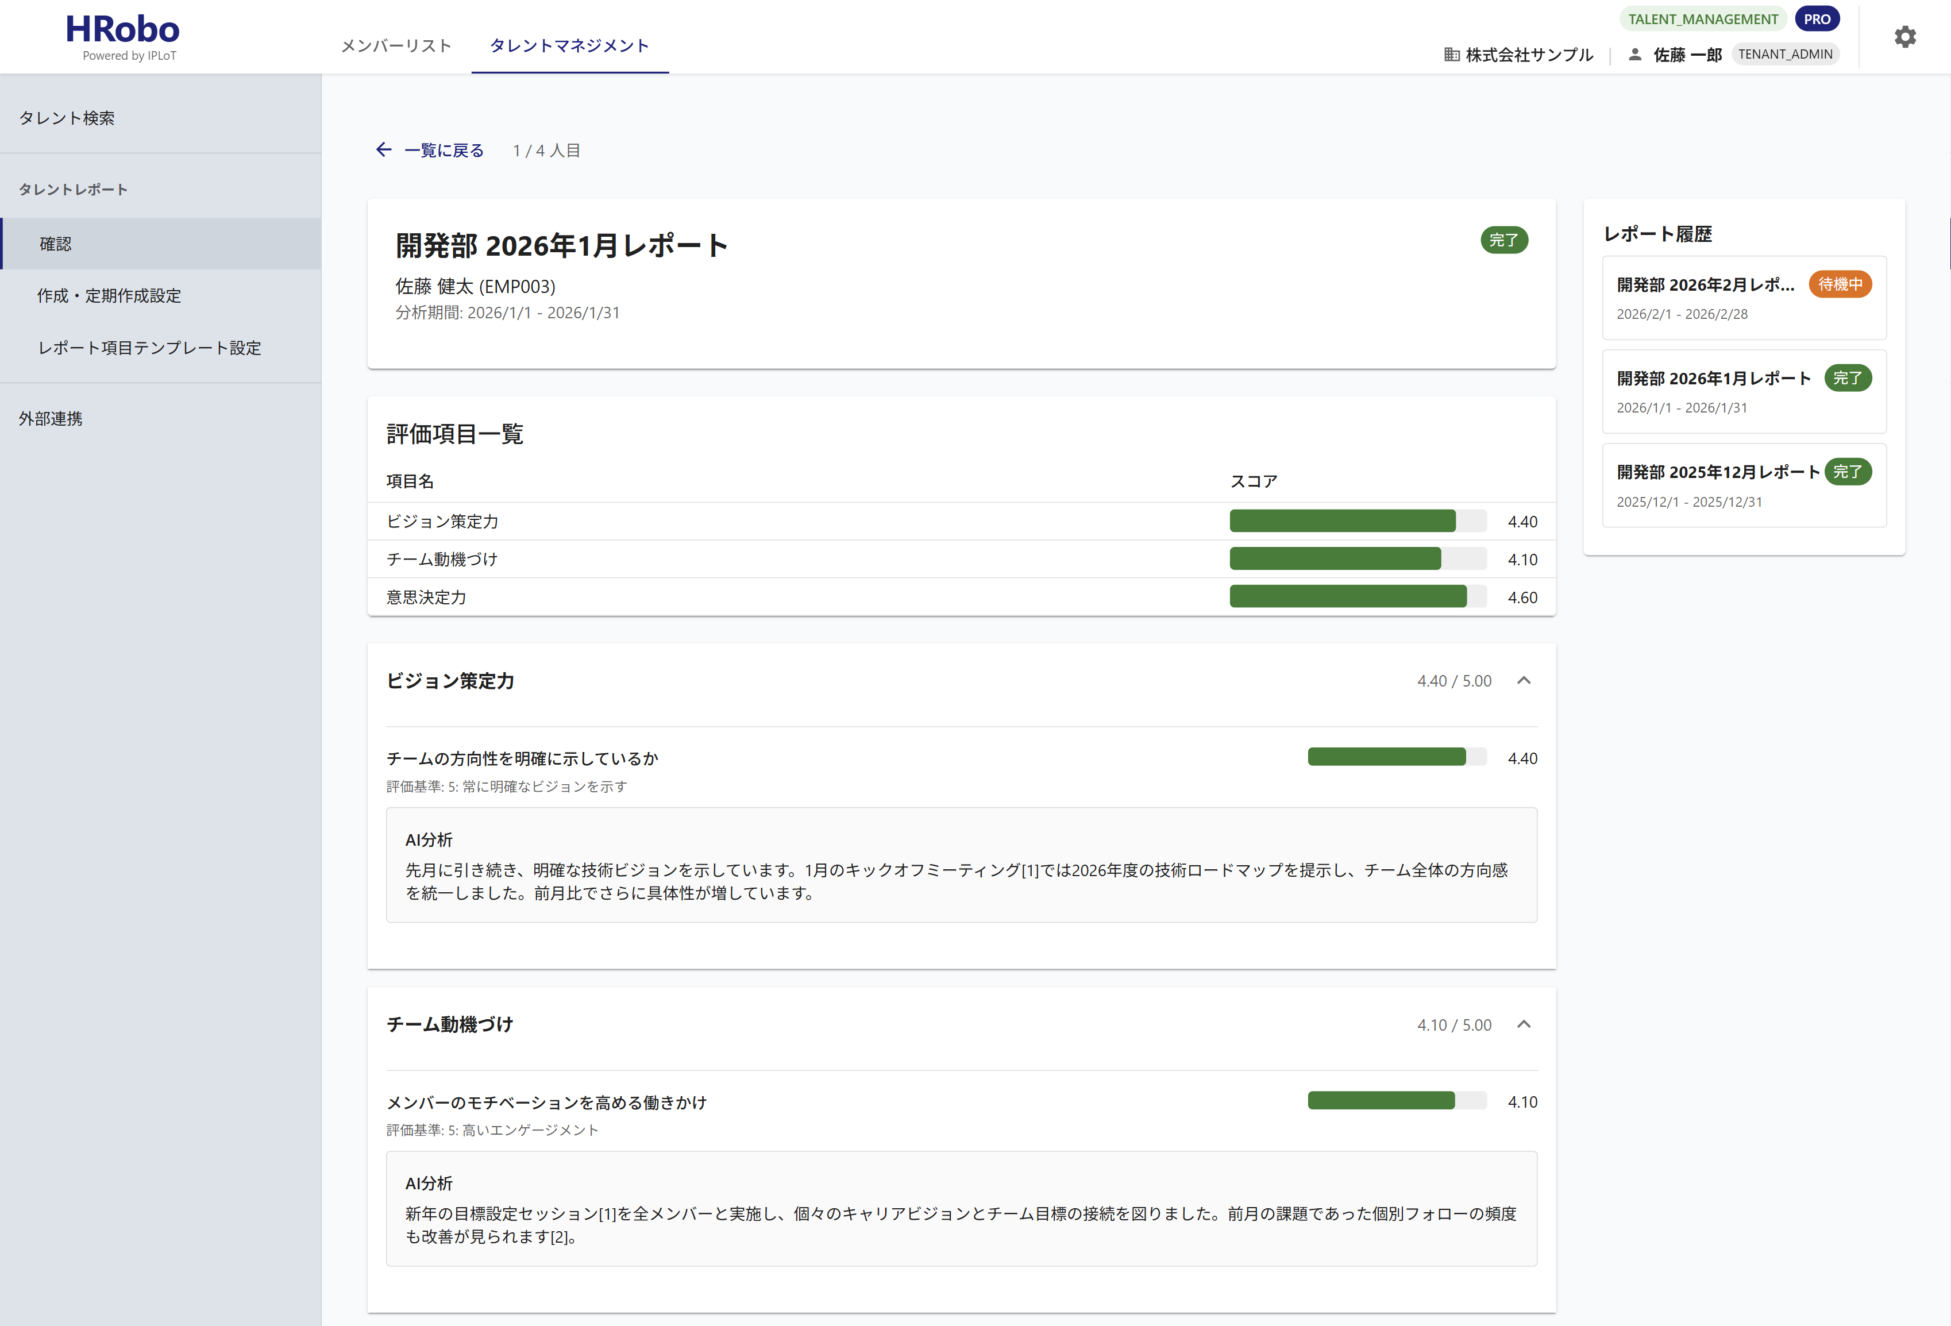Viewport: 1951px width, 1326px height.
Task: Click the 4.10 / 5.00 section score
Action: point(1454,1024)
